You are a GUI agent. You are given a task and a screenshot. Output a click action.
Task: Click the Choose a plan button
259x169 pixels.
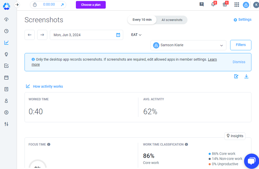tap(91, 5)
